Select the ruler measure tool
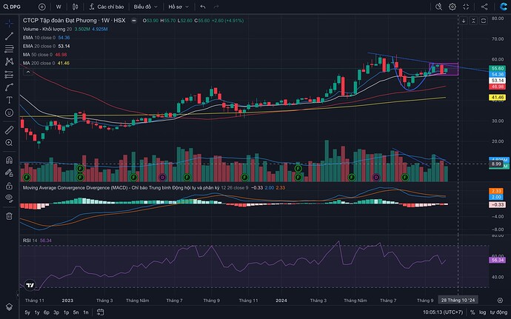511x319 pixels. tap(9, 130)
